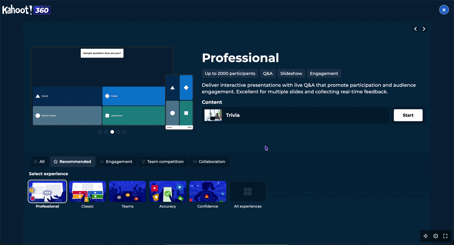Select the Classic experience thumbnail
This screenshot has width=454, height=245.
pyautogui.click(x=88, y=192)
